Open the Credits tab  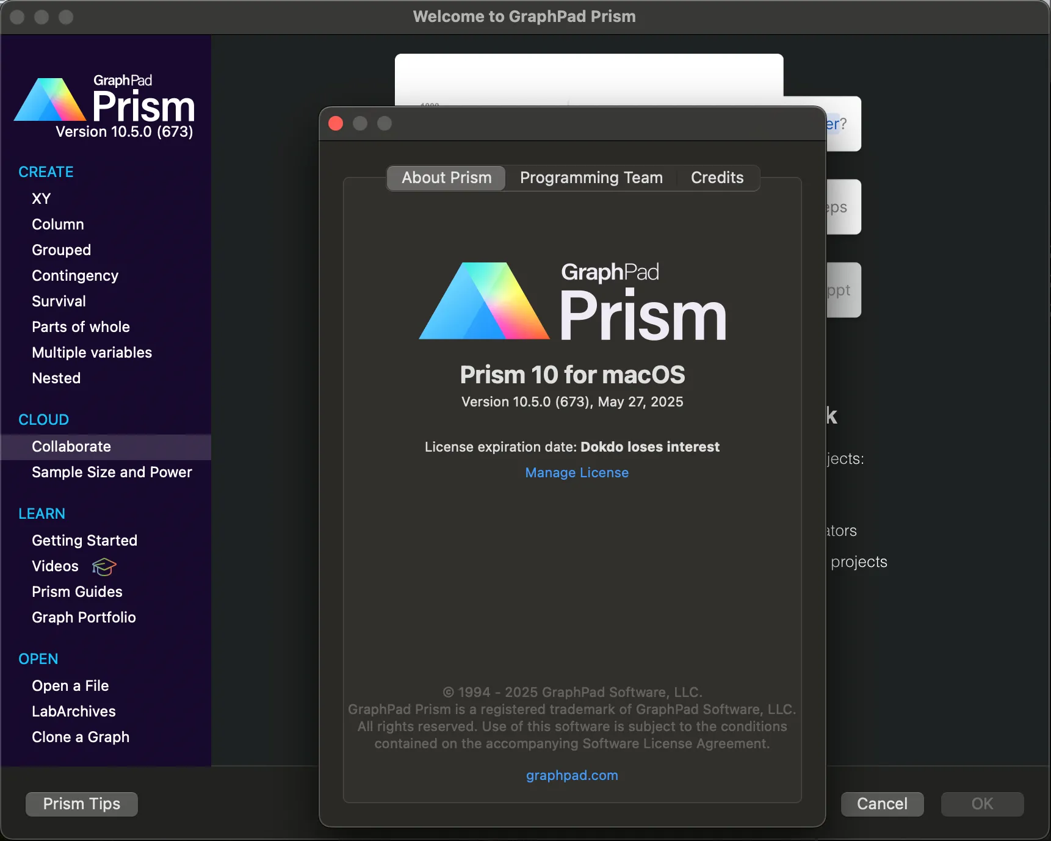(717, 178)
